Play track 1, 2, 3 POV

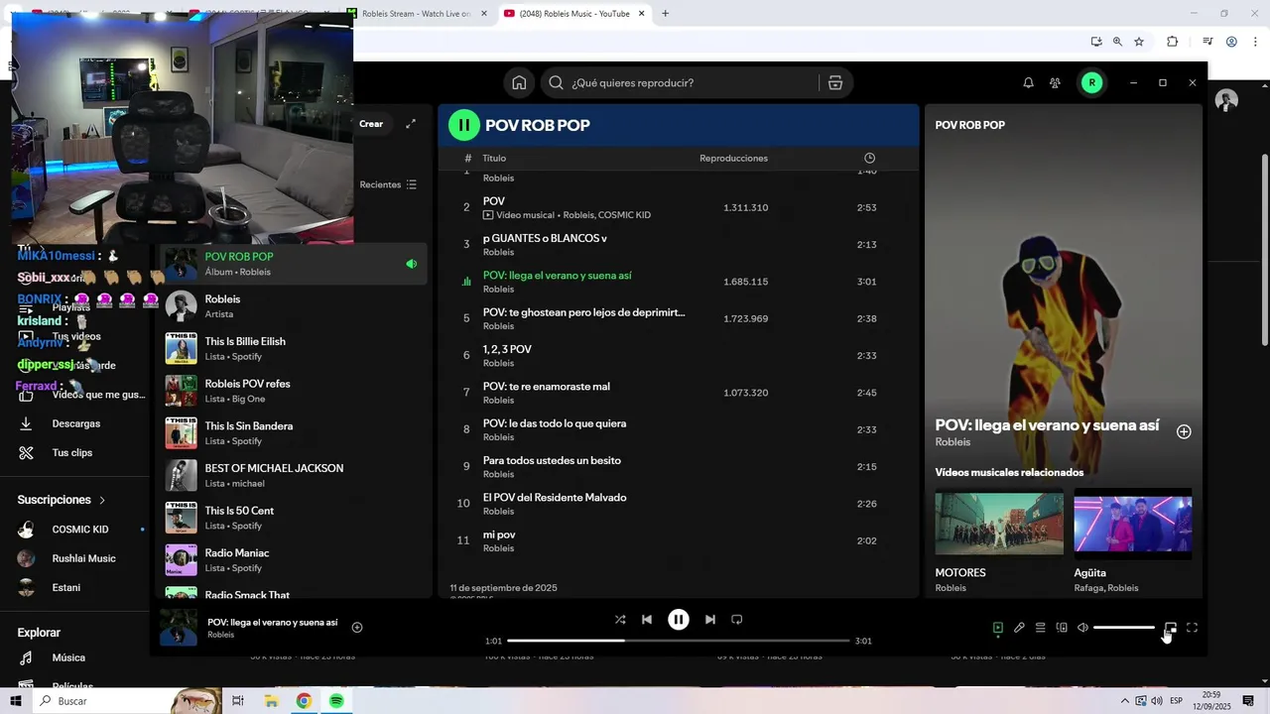[x=679, y=356]
